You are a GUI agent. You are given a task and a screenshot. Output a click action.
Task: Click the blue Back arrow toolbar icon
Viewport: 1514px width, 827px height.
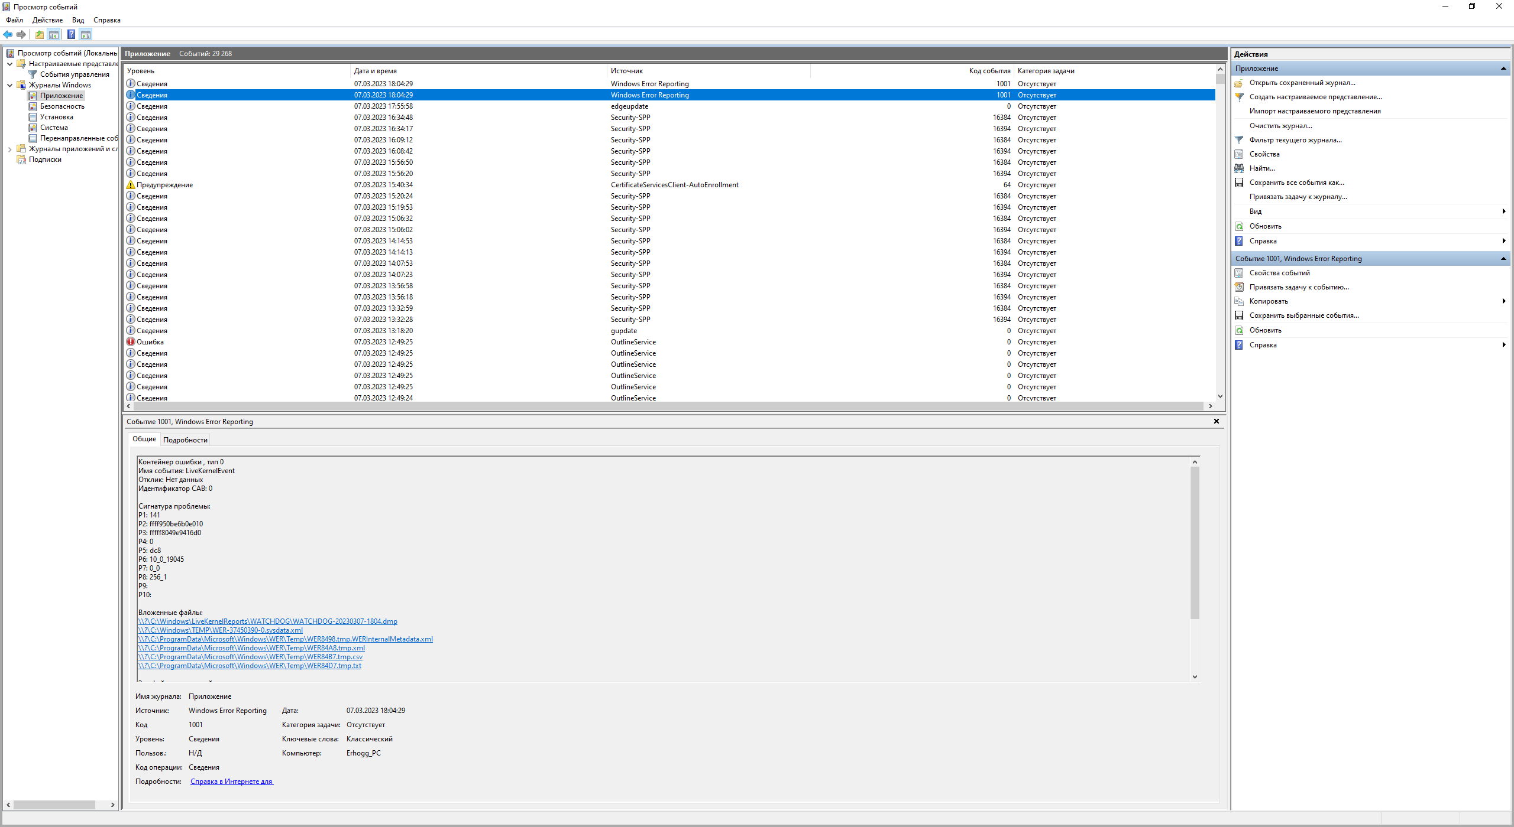(8, 34)
